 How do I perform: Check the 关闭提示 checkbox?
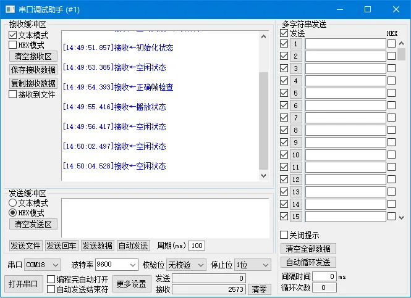click(284, 235)
